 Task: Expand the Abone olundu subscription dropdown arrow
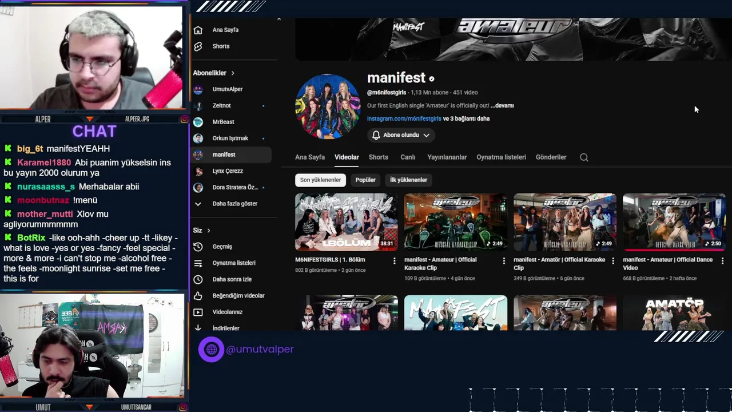[x=426, y=135]
